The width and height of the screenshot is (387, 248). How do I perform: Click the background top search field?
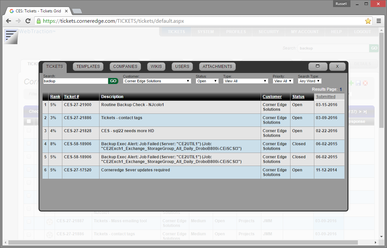click(x=333, y=48)
